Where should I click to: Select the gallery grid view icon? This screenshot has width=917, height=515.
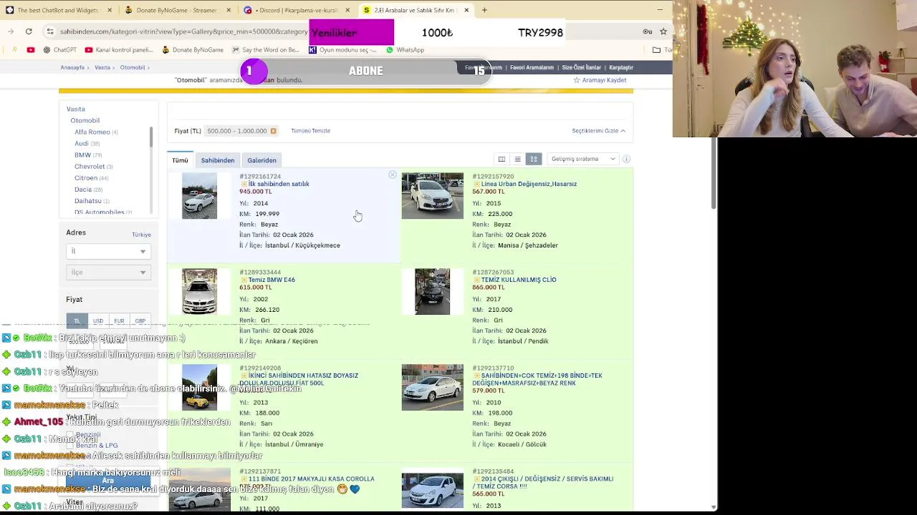coord(533,159)
